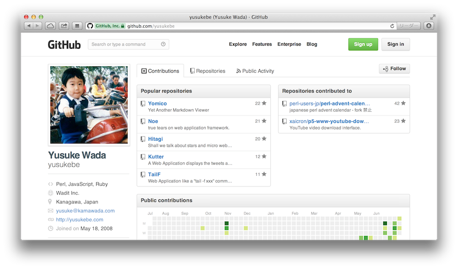
Task: Click the repo book icon beside TailF
Action: pyautogui.click(x=143, y=175)
